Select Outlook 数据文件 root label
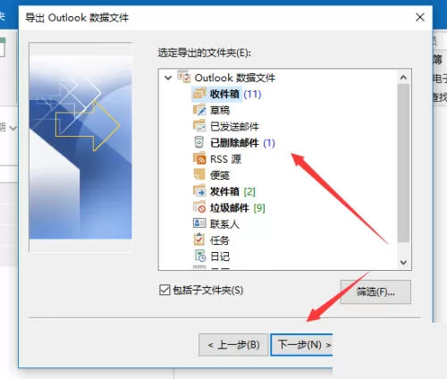Screen dimensions: 447x379 pyautogui.click(x=235, y=78)
